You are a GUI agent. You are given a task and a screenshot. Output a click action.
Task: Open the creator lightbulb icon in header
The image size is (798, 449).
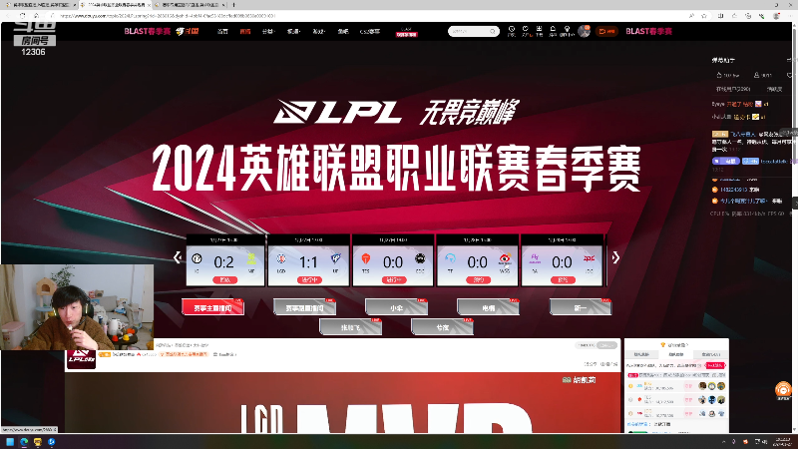[567, 31]
